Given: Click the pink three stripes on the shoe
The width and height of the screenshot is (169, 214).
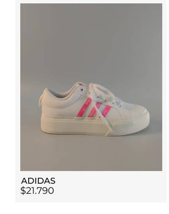Looking at the screenshot, I should (x=94, y=108).
